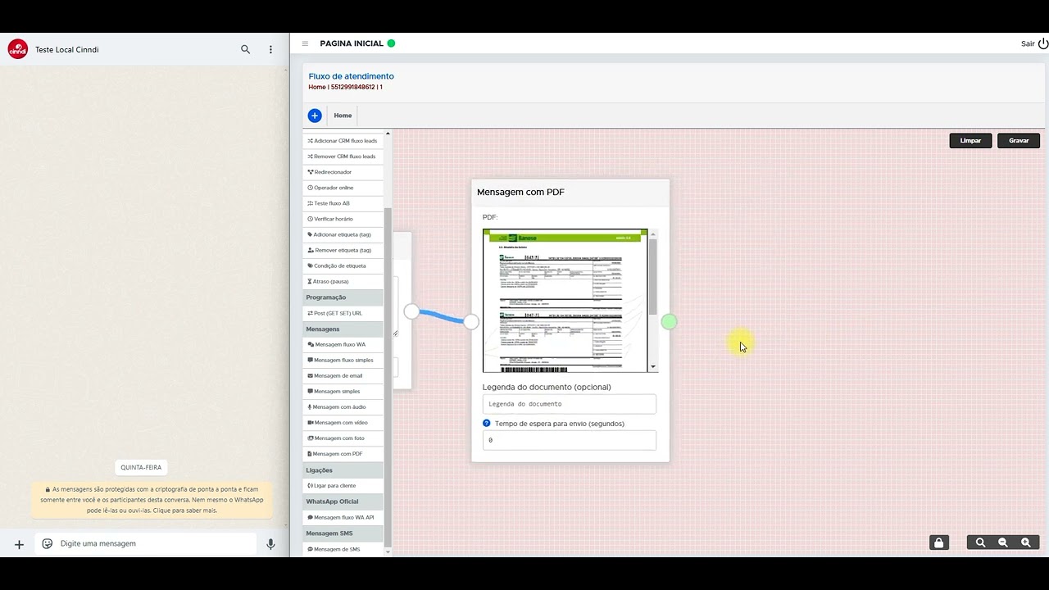
Task: Click the green output connector of PDF node
Action: (669, 322)
